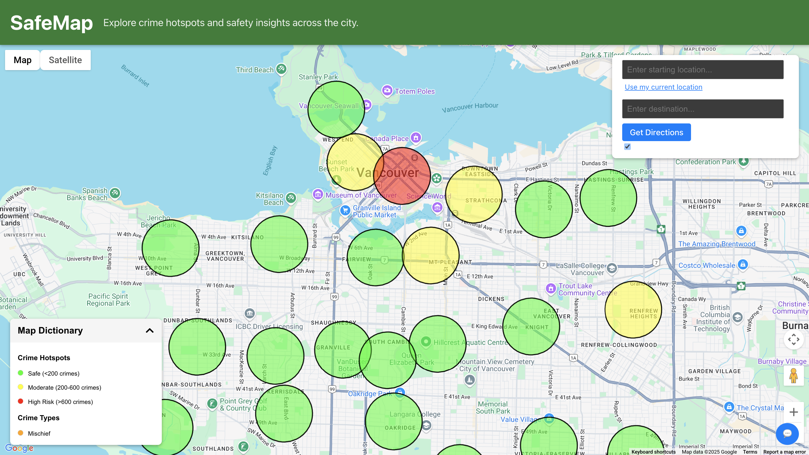This screenshot has height=455, width=809.
Task: Click Use my current location link
Action: 663,87
